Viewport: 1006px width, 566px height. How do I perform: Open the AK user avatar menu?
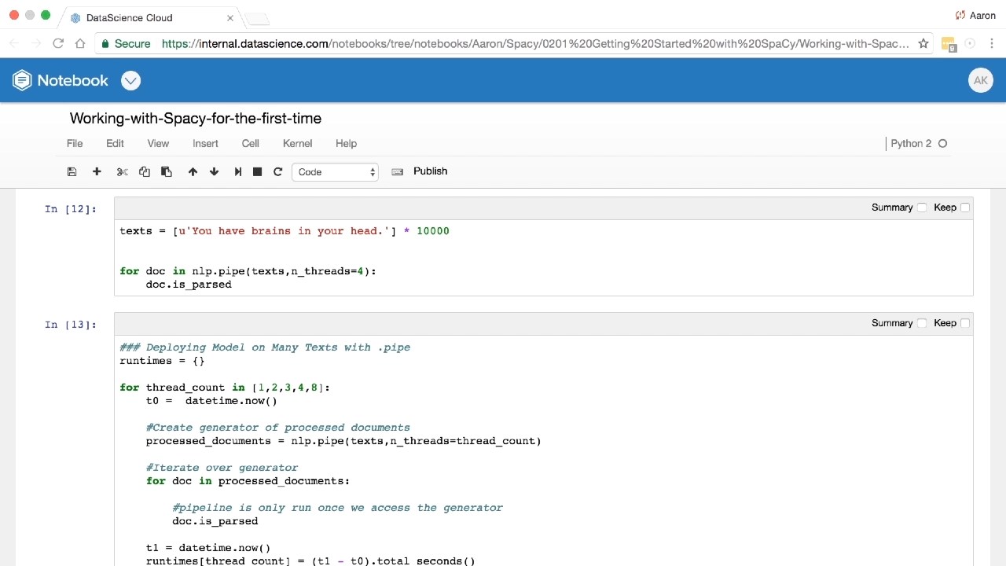point(980,80)
